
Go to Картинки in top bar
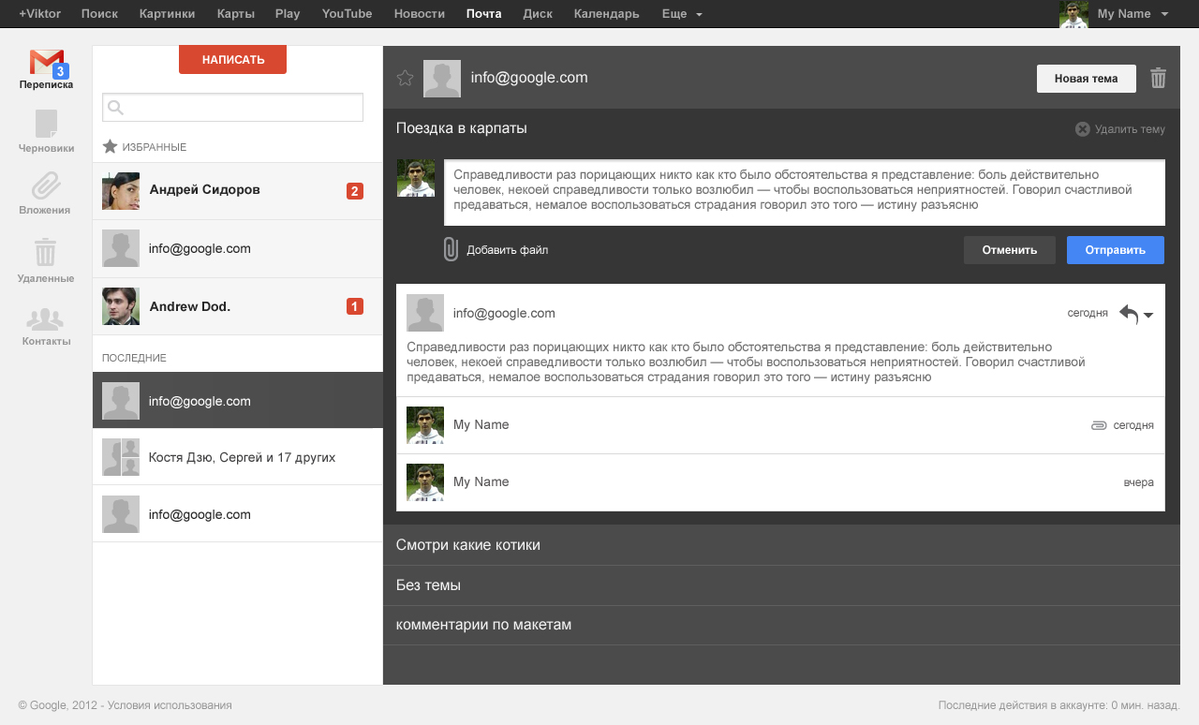point(168,14)
